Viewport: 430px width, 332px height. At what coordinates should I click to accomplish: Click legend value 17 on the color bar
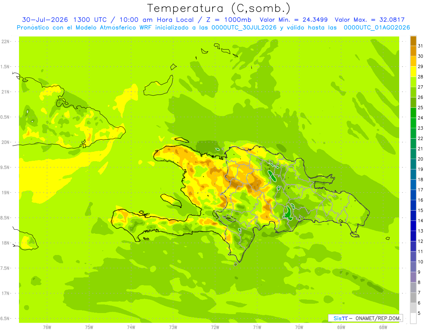[x=421, y=190]
